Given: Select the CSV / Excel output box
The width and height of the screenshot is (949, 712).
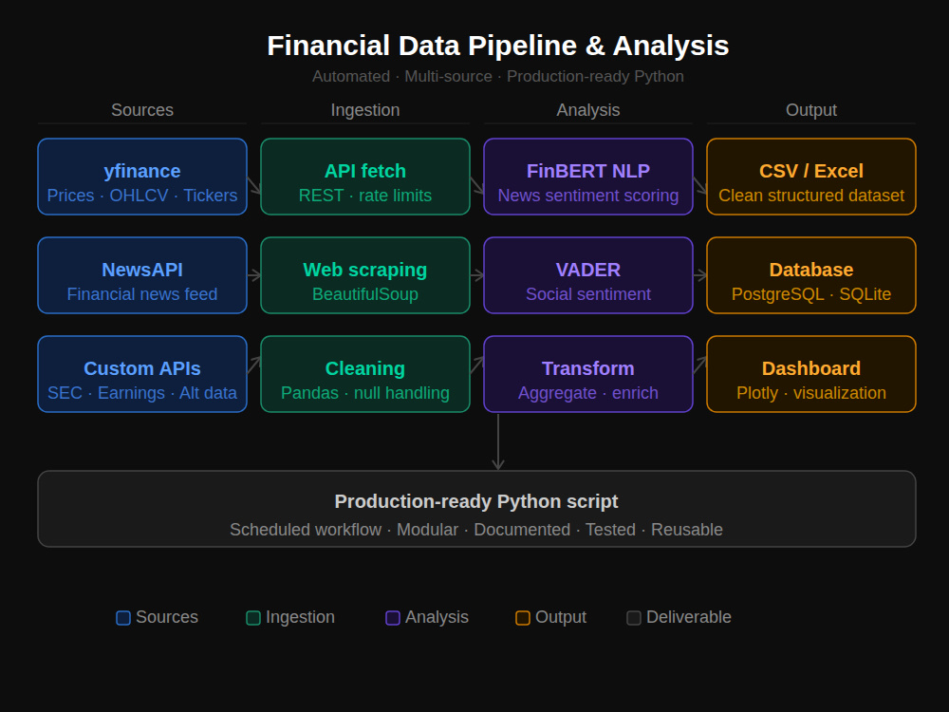Looking at the screenshot, I should (x=811, y=177).
